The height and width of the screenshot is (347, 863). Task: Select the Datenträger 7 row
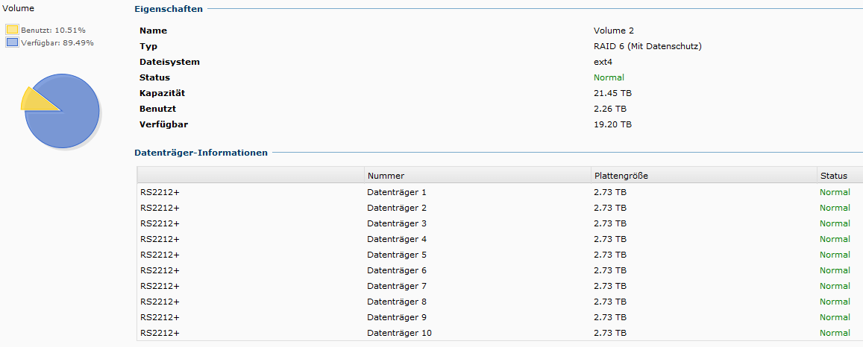point(397,286)
